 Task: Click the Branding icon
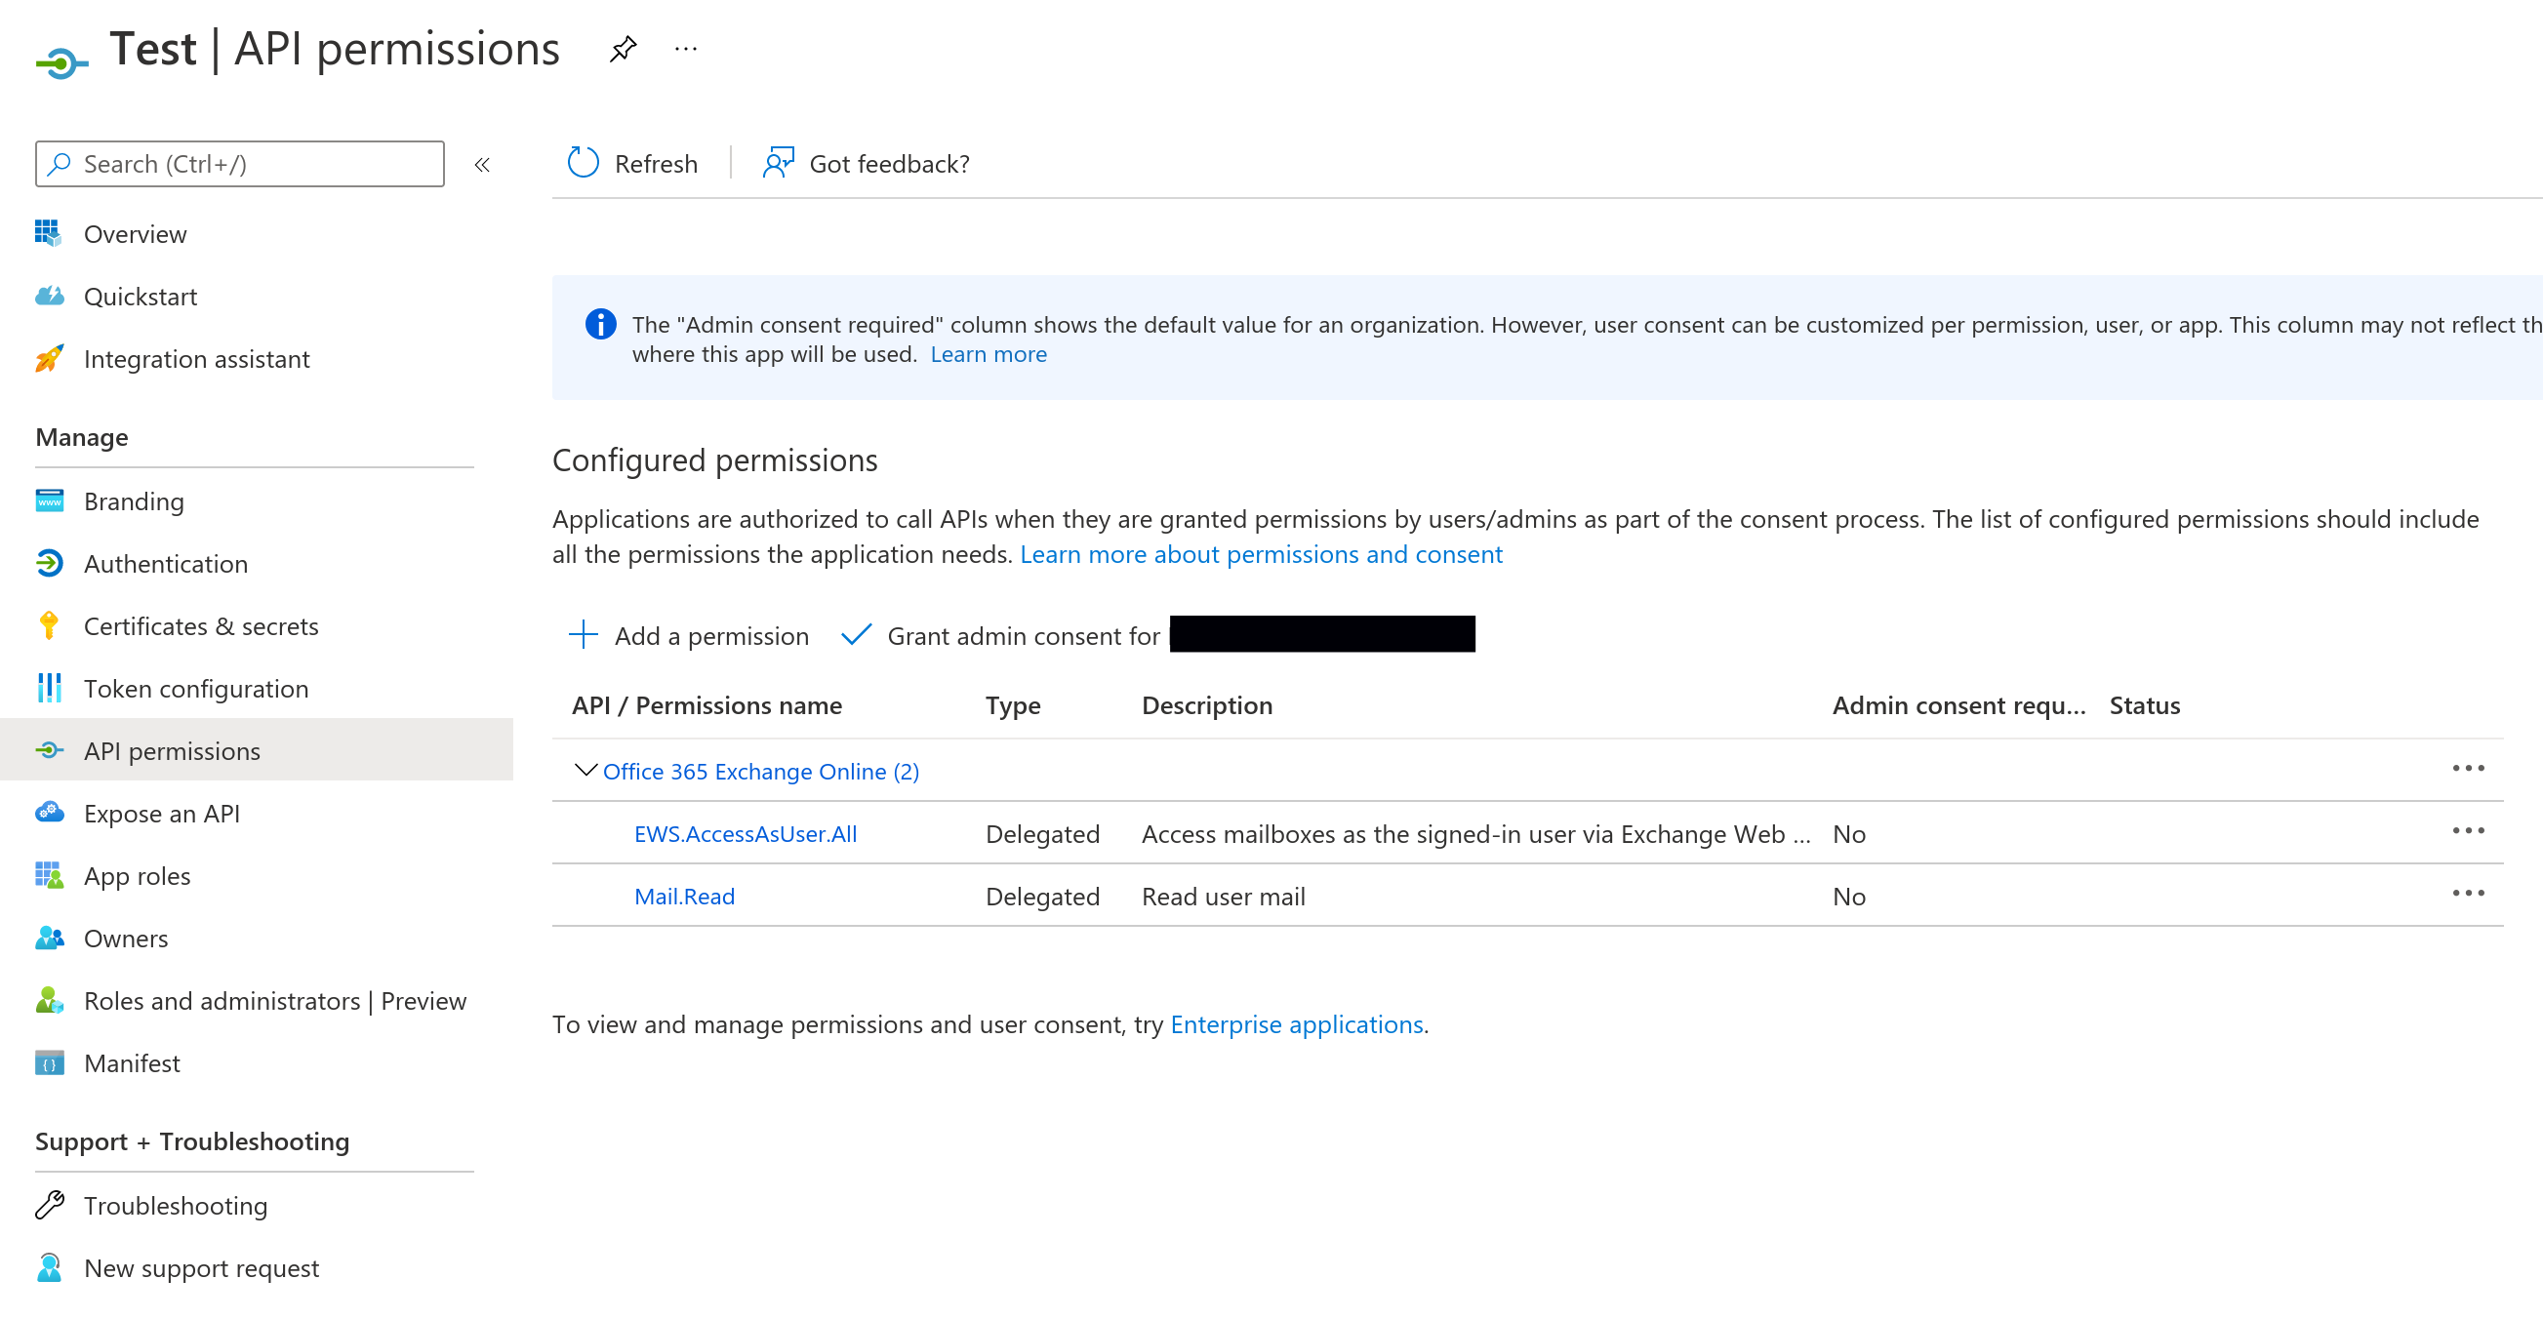coord(49,500)
